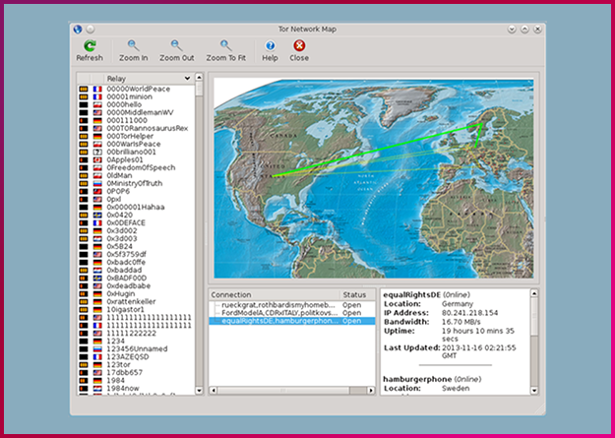The height and width of the screenshot is (438, 615).
Task: Click the world map view
Action: 373,178
